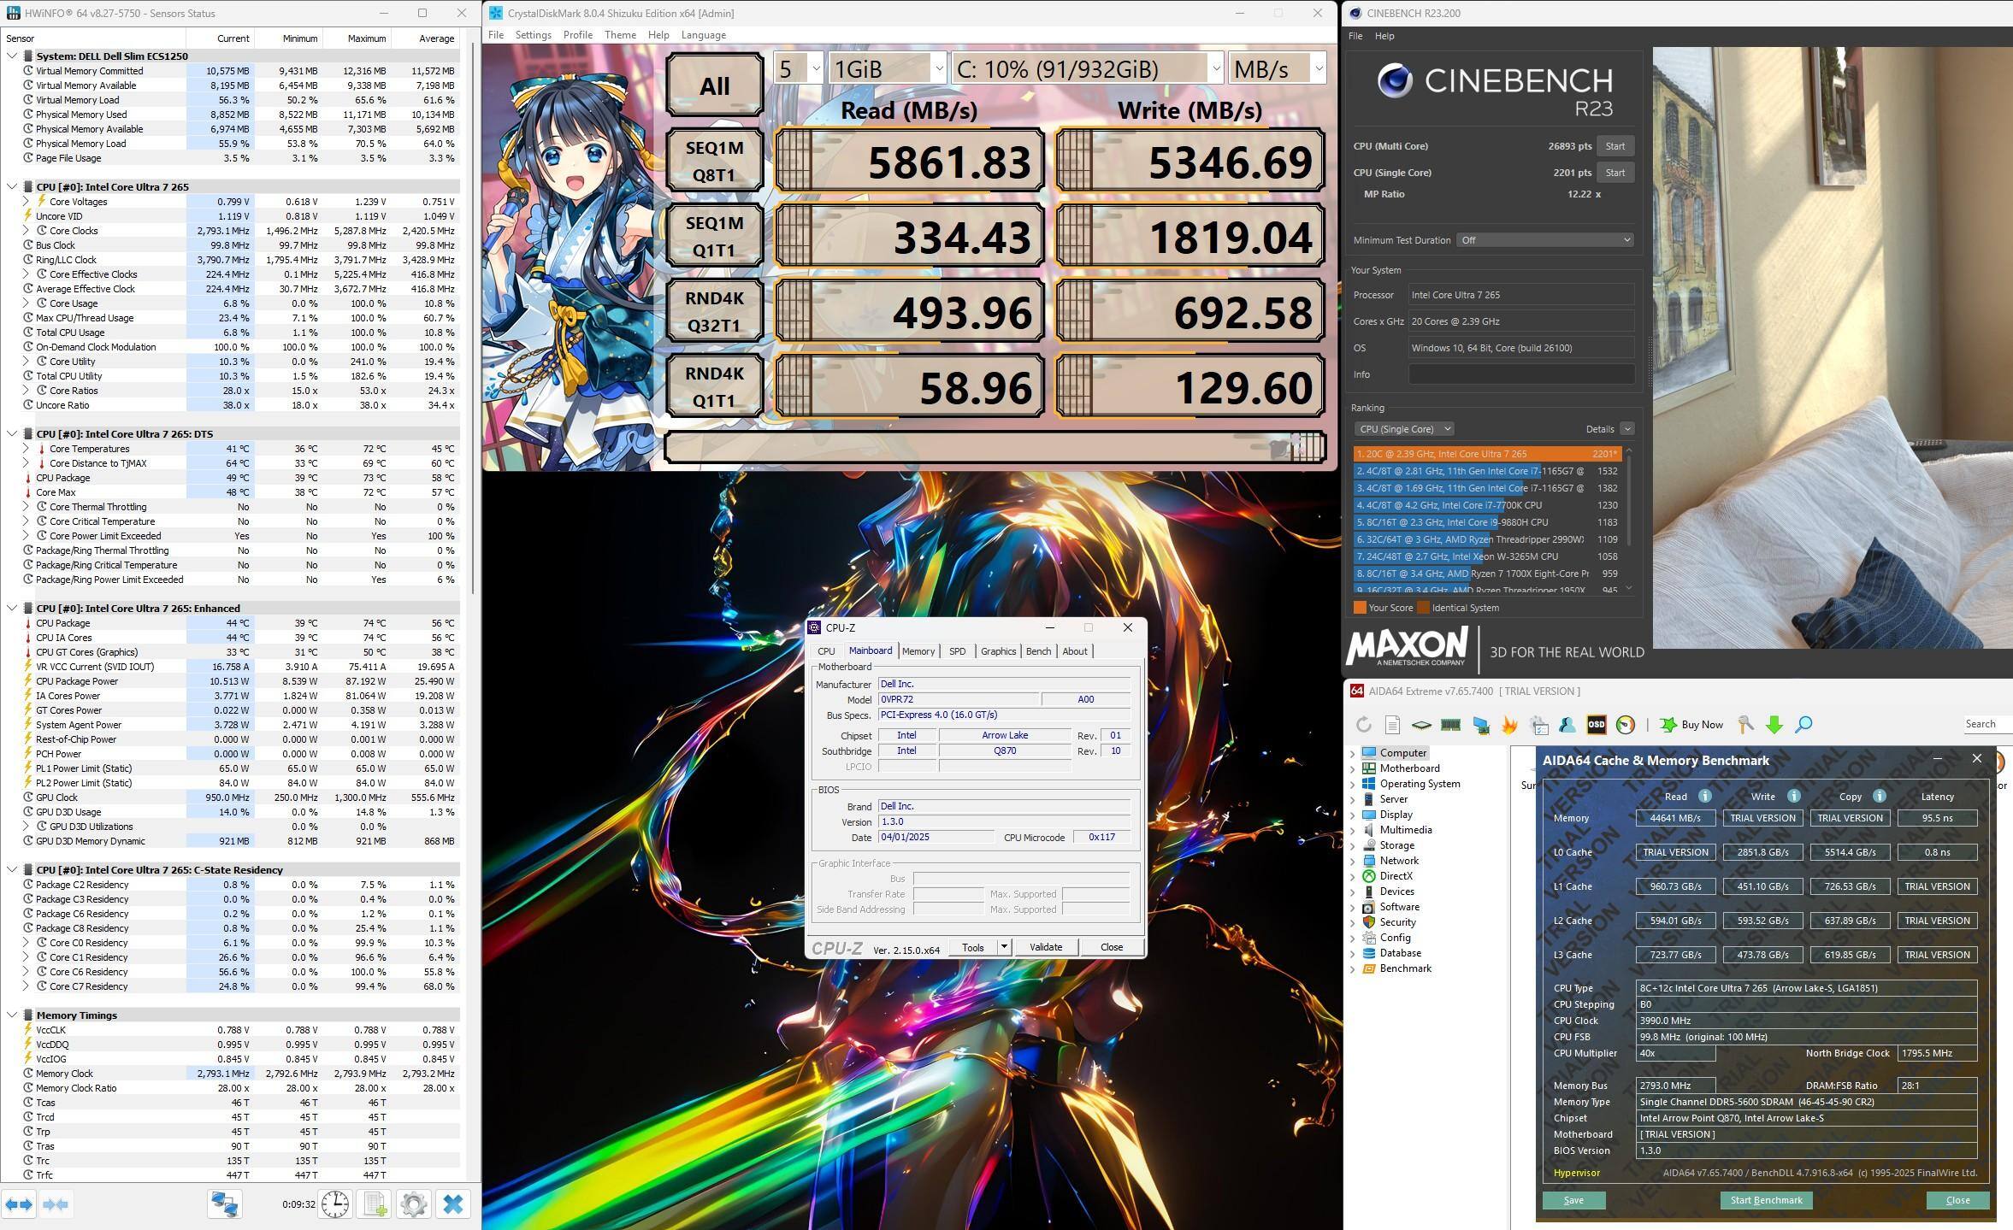Open CPU (Single Core) ranking dropdown
The image size is (2013, 1230).
pos(1403,429)
